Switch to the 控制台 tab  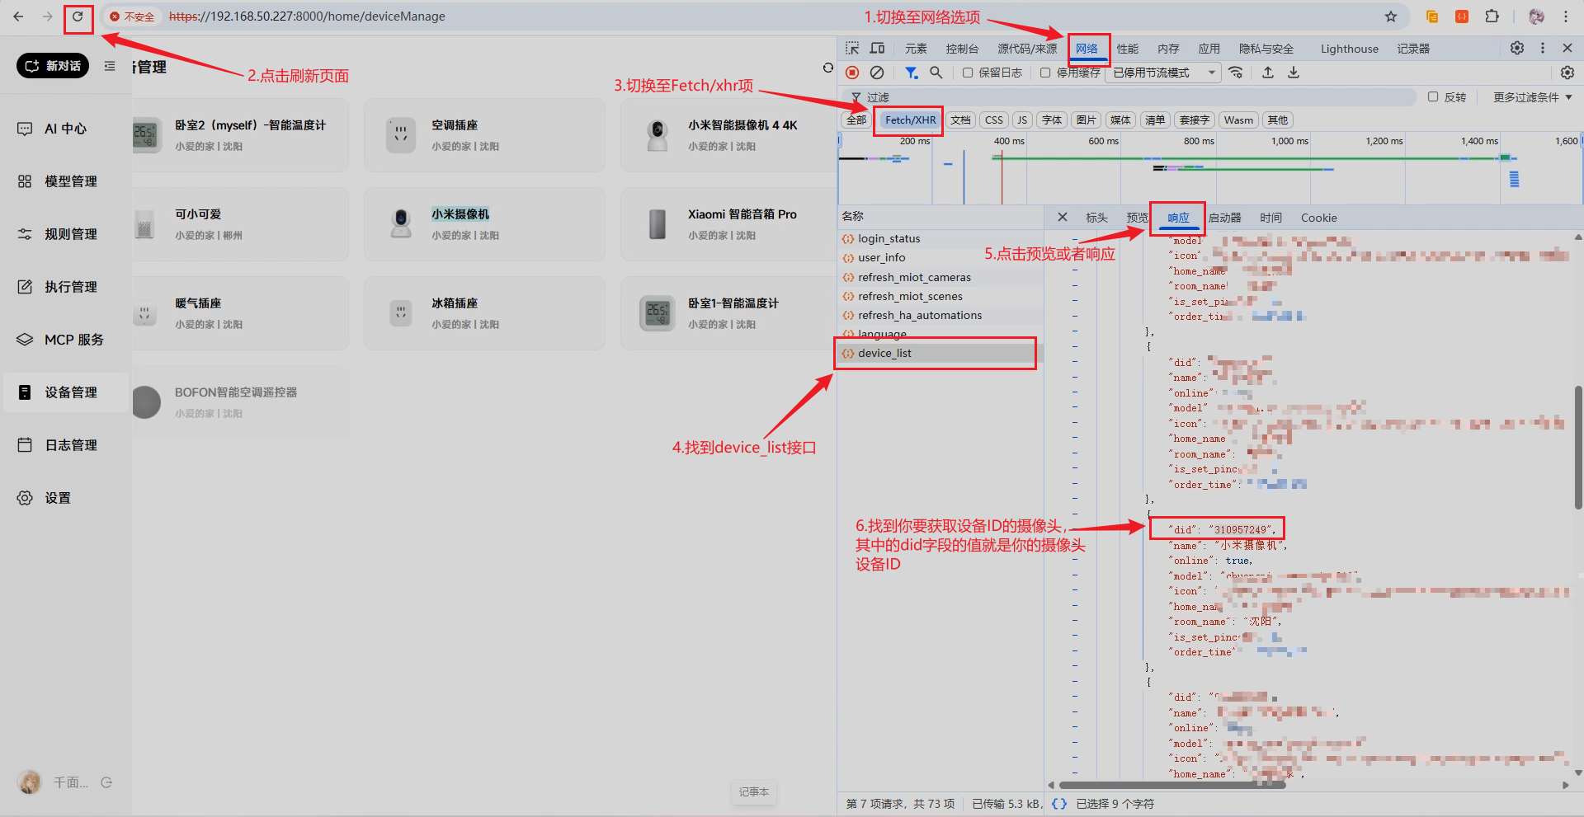coord(962,49)
